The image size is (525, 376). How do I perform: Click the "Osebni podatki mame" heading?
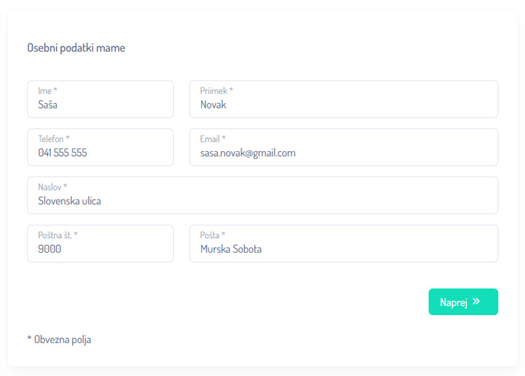[x=76, y=48]
